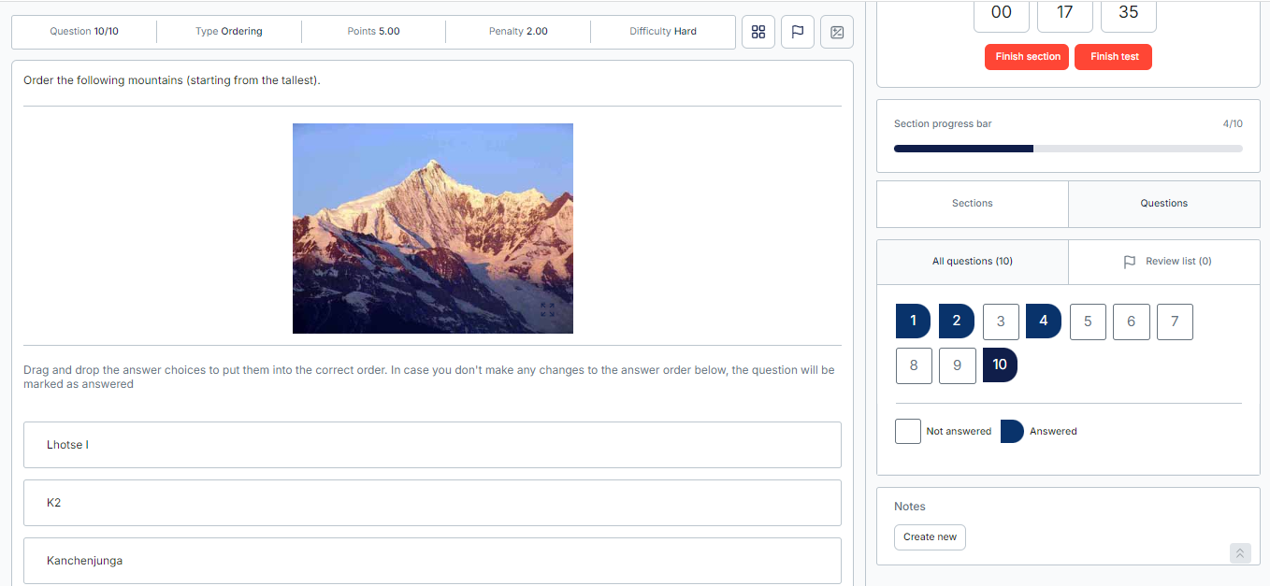Select the Lhotse I answer choice
This screenshot has width=1270, height=586.
click(x=432, y=445)
